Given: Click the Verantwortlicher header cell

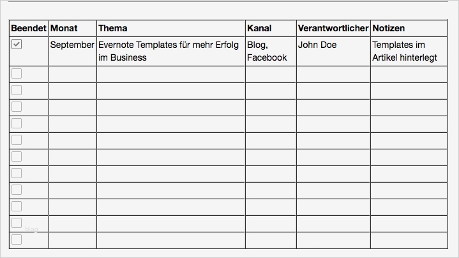Looking at the screenshot, I should [333, 28].
